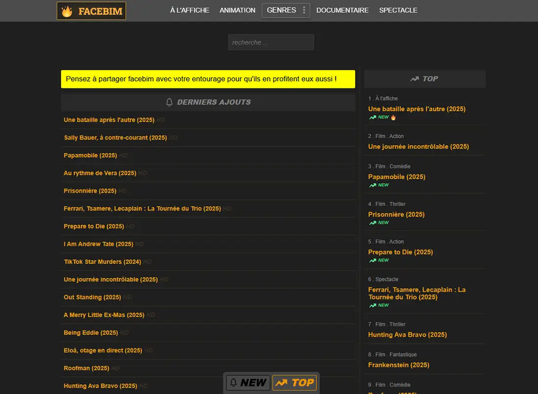The image size is (538, 394).
Task: Click the FACEBIM flame logo icon
Action: [66, 10]
